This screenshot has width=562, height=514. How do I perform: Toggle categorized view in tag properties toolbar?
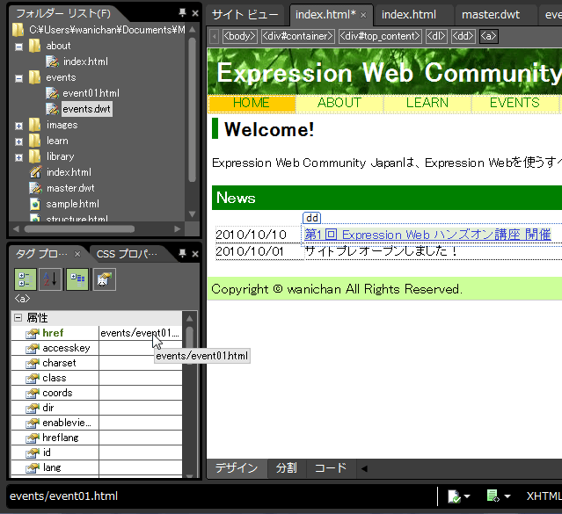tap(26, 279)
